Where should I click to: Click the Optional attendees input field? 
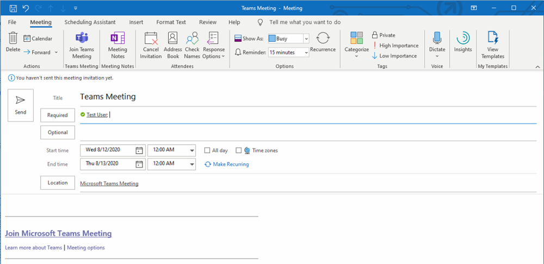click(x=308, y=133)
